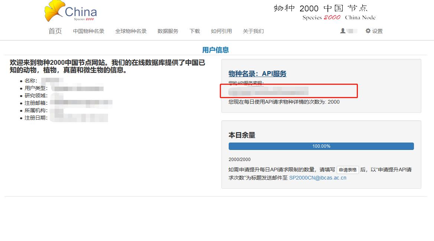Viewport: 434px width, 241px height.
Task: Open the 中国物种名录 menu
Action: coord(88,31)
